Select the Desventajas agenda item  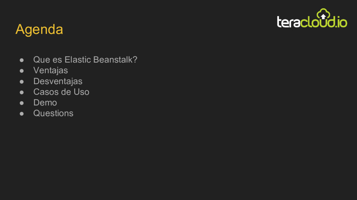pos(58,81)
